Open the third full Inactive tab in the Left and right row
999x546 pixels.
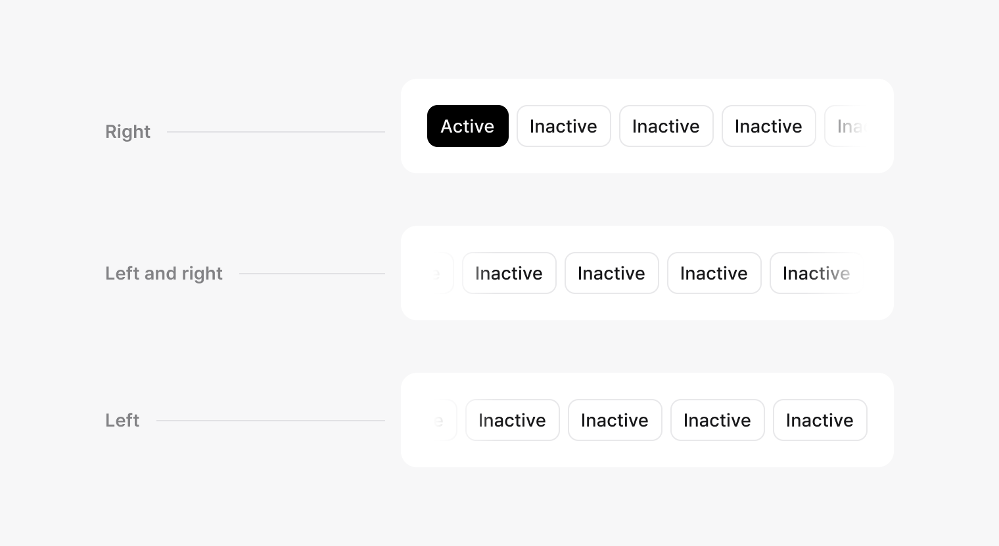point(714,273)
